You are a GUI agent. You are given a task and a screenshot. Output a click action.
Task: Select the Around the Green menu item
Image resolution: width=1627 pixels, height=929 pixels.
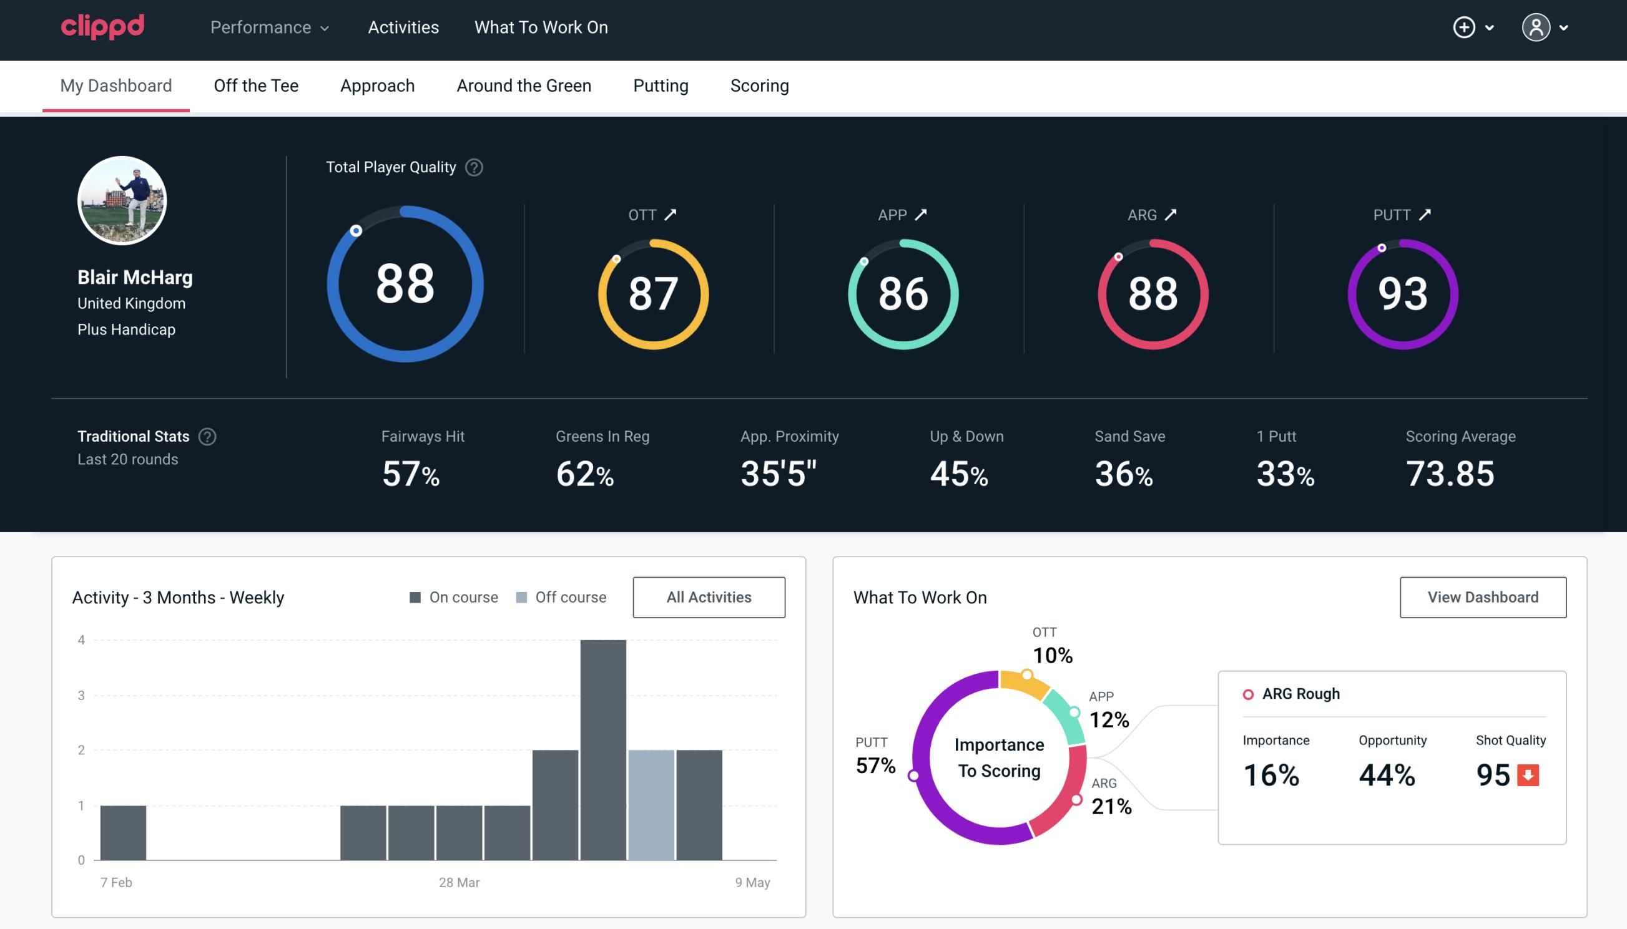(x=524, y=86)
